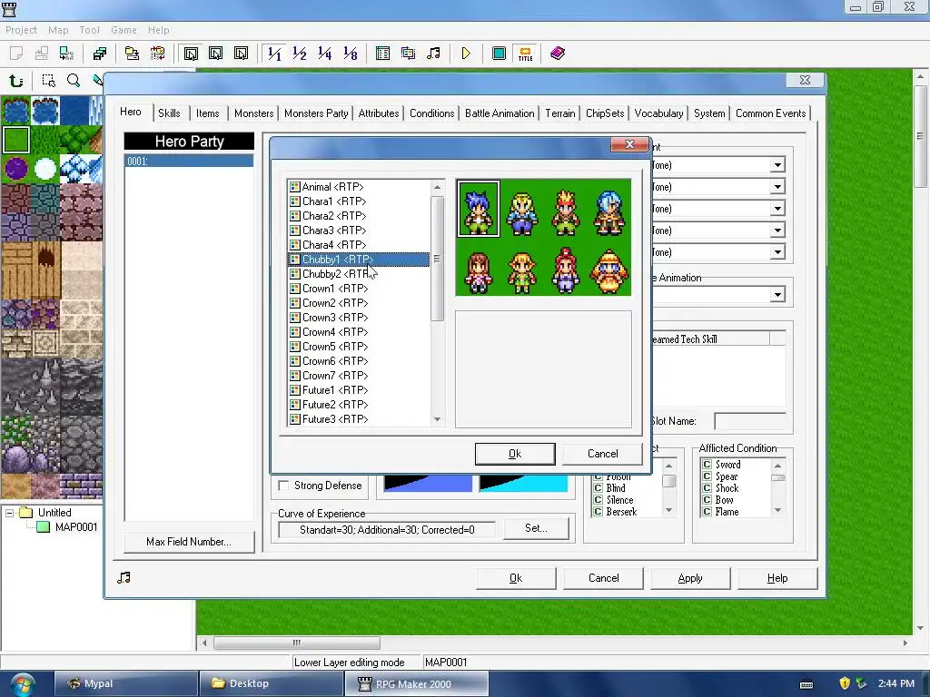930x697 pixels.
Task: Switch to the Skills tab
Action: point(169,113)
